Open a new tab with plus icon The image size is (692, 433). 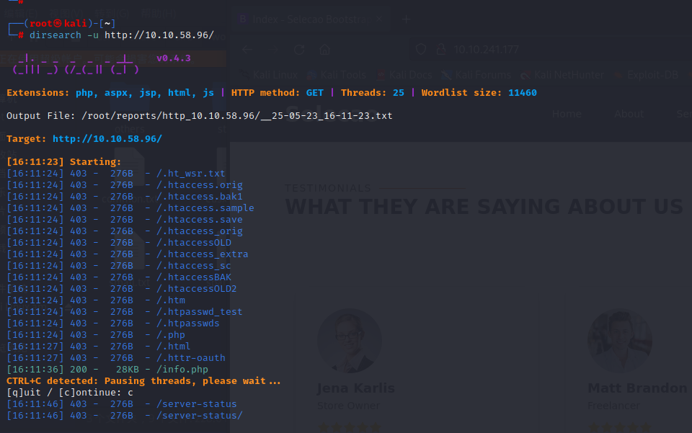[x=406, y=19]
